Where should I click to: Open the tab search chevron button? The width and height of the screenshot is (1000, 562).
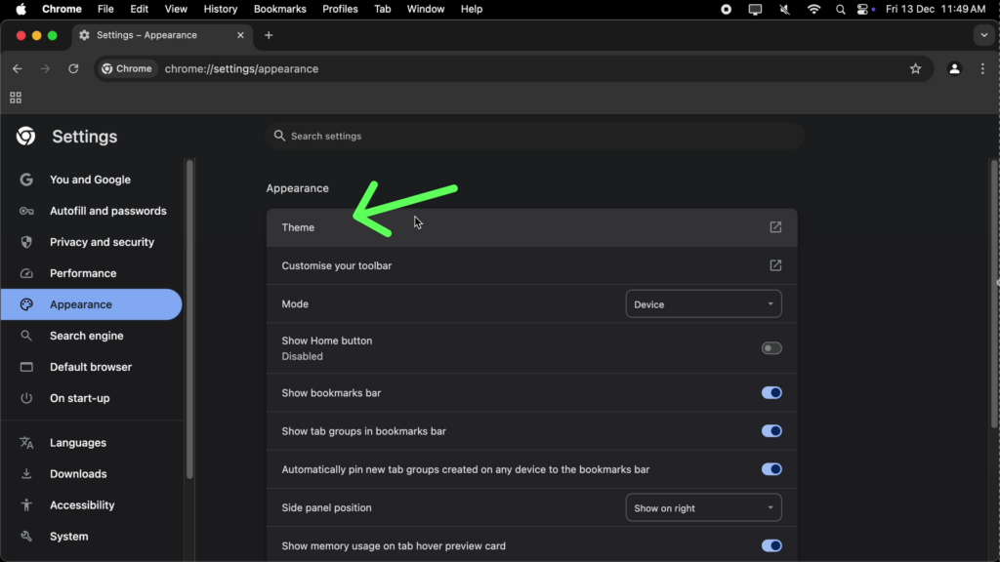pos(984,35)
